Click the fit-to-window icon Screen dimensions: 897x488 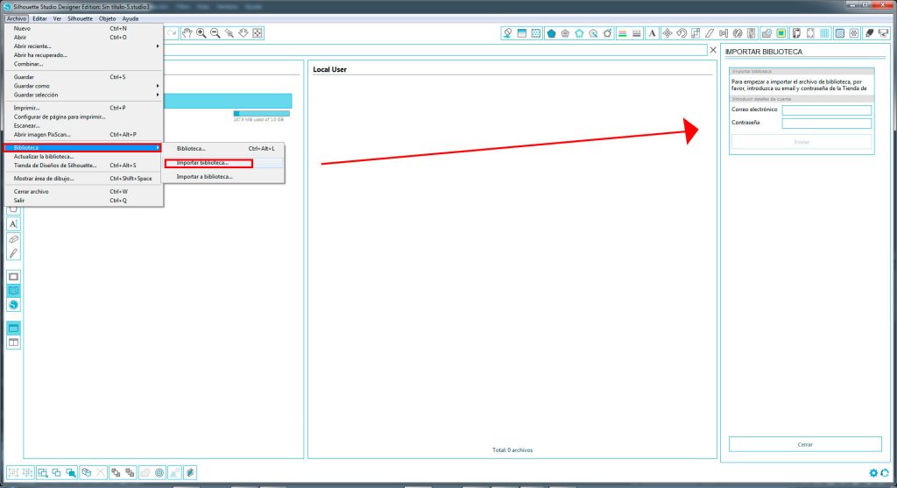click(258, 33)
